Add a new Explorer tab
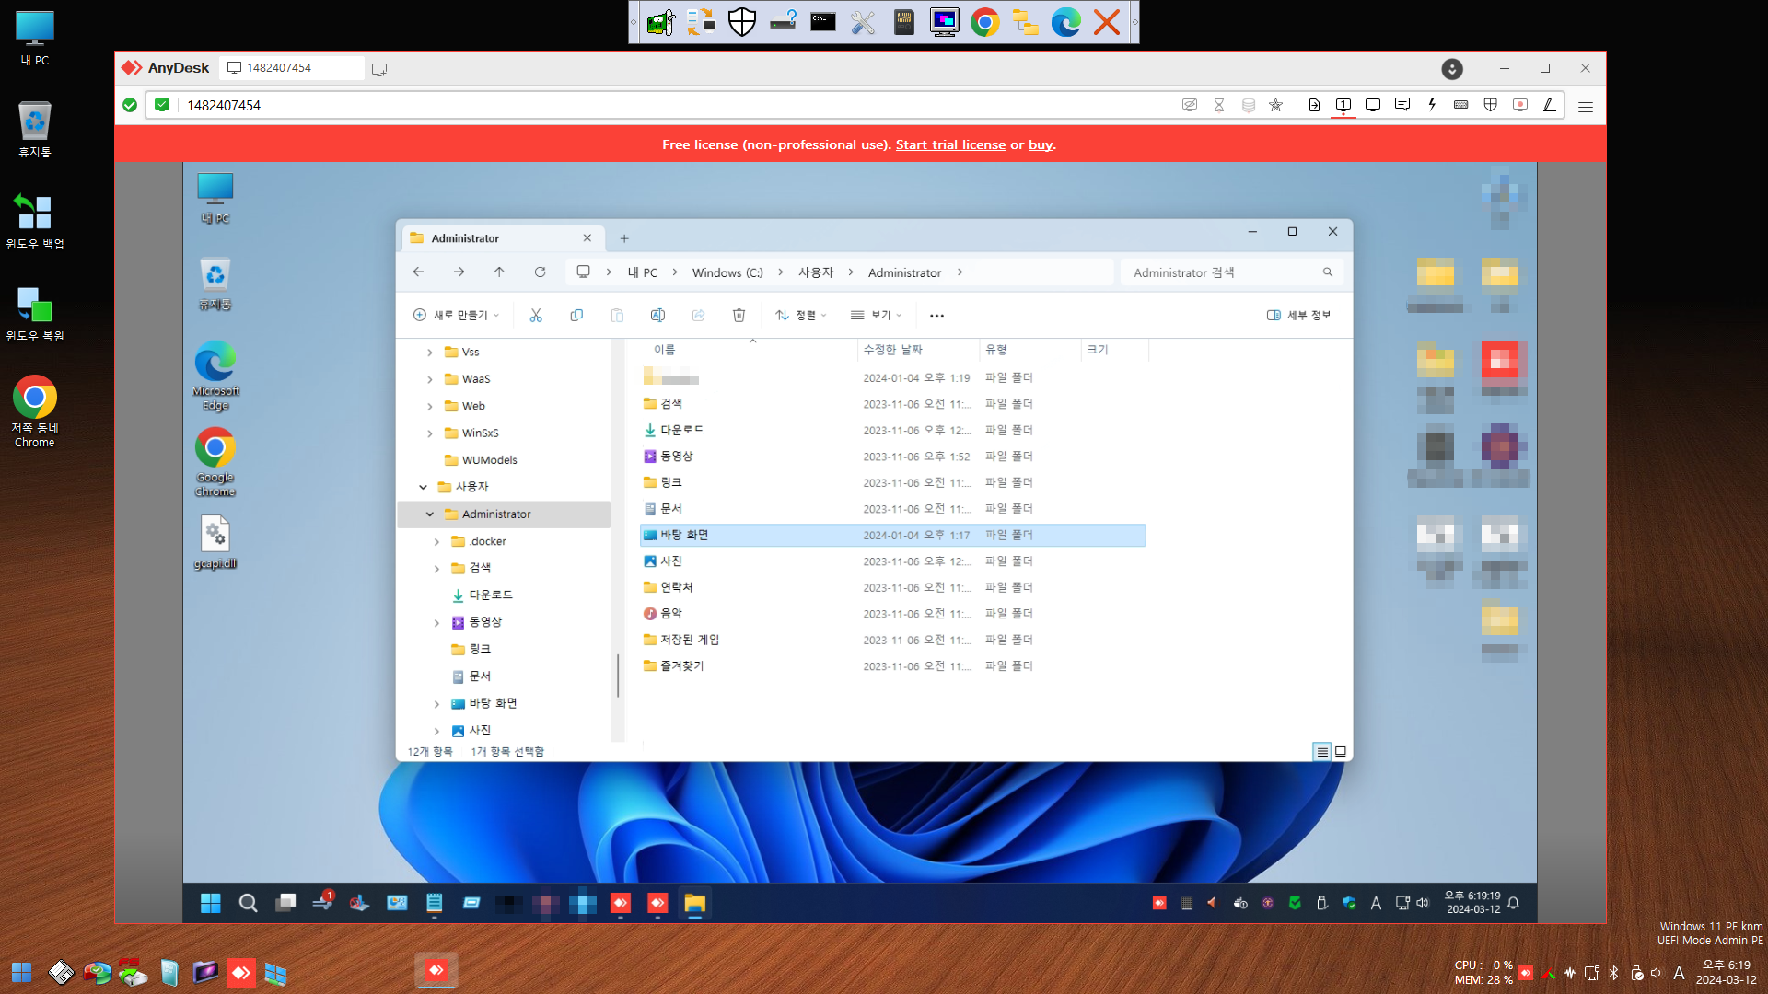 (x=624, y=238)
